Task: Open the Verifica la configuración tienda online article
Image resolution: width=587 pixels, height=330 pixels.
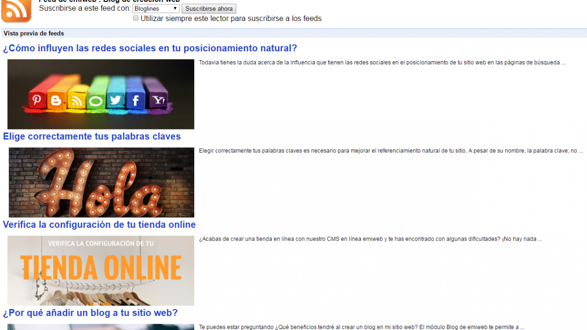Action: coord(99,224)
